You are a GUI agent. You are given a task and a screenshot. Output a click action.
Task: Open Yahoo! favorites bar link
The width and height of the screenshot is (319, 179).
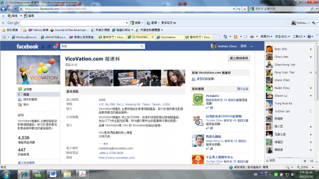(x=38, y=30)
